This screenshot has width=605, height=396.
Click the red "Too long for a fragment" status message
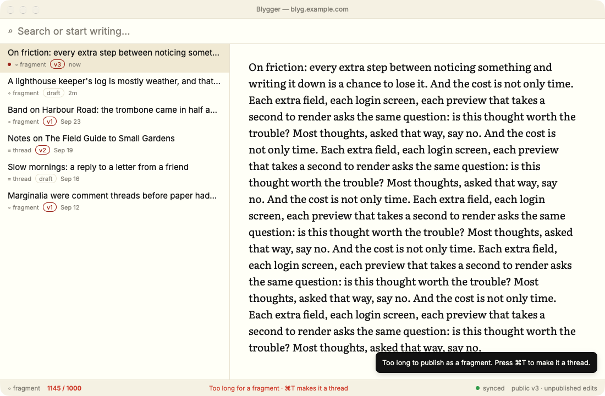coord(279,388)
